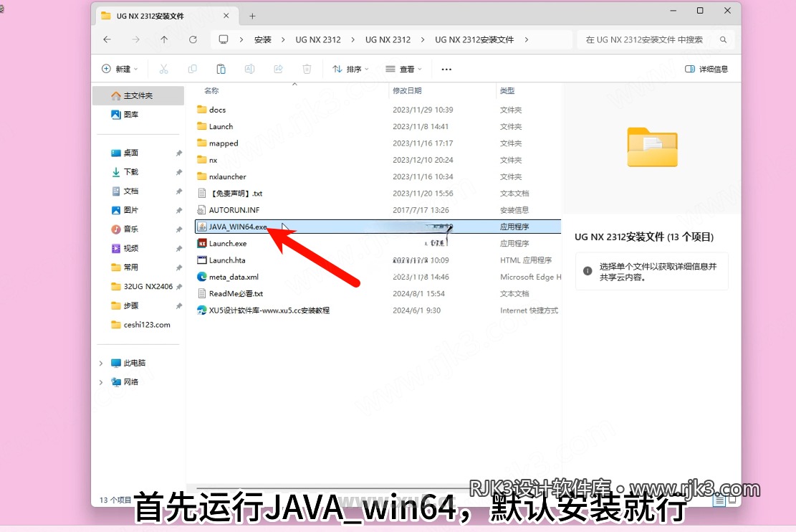Viewport: 796px width, 532px height.
Task: Click the meta_data.xml Edge icon
Action: pos(202,277)
